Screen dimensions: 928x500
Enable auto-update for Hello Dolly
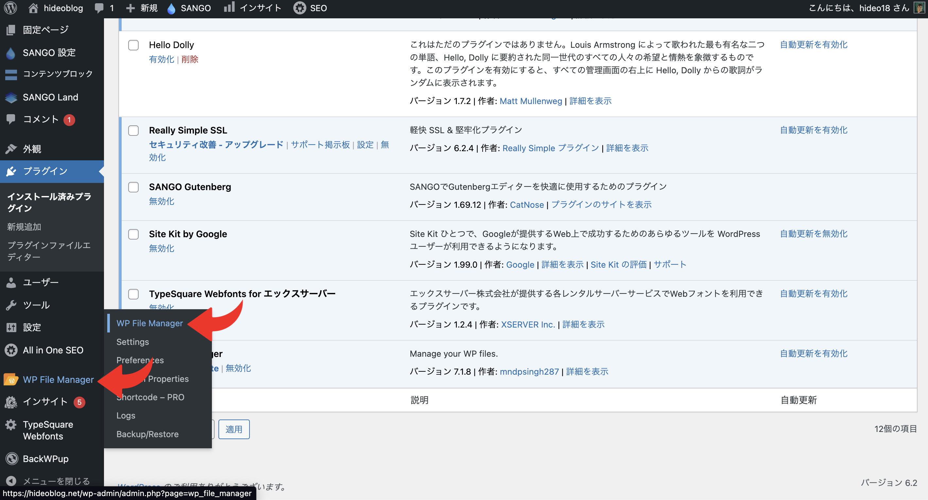(x=814, y=45)
